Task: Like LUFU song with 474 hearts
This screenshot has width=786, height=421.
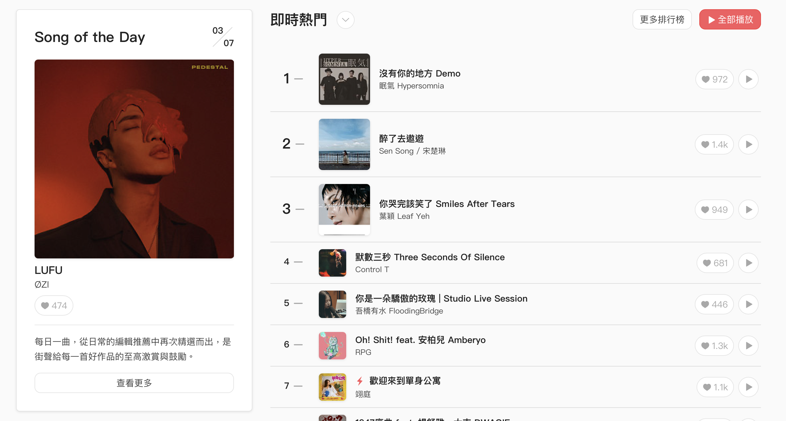Action: (x=54, y=305)
